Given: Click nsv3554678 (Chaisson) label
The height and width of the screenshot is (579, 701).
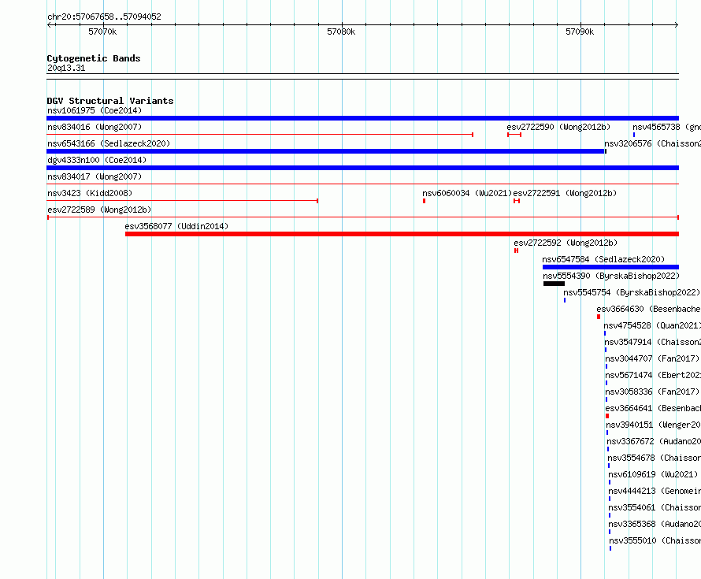Looking at the screenshot, I should (x=655, y=458).
